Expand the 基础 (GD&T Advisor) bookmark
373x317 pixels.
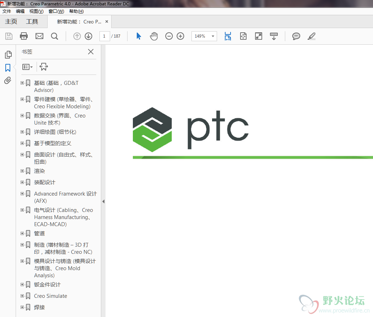pyautogui.click(x=22, y=83)
